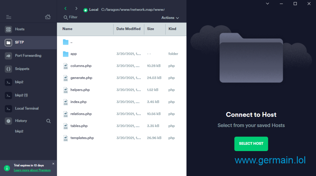Click the Port Forwarding icon
This screenshot has width=316, height=176.
point(8,56)
